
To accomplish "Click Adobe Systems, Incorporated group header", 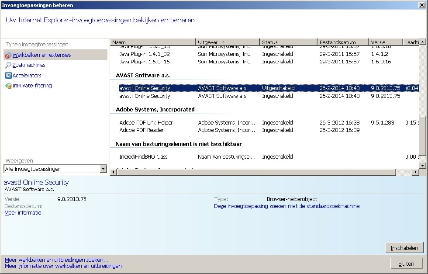I will tap(155, 110).
